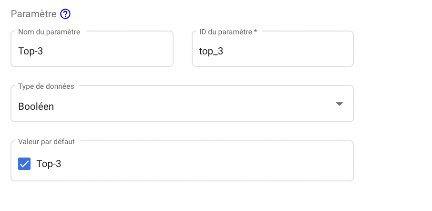Click the Nom du paramètre label
This screenshot has height=211, width=432.
tap(49, 32)
